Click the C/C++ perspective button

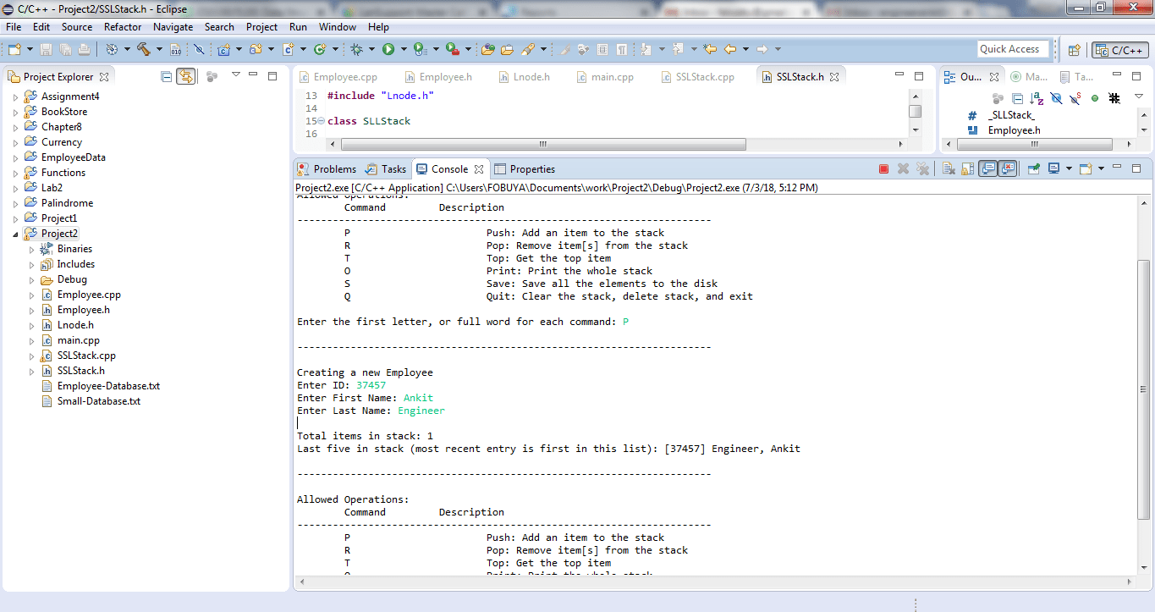[1119, 48]
